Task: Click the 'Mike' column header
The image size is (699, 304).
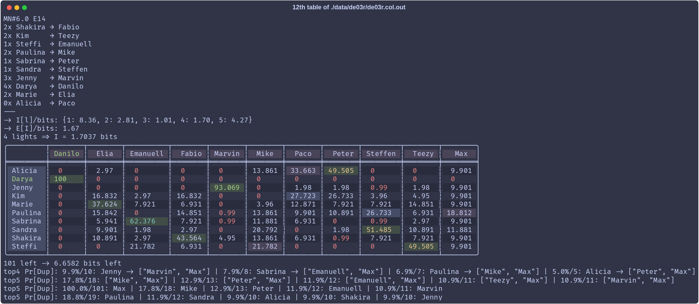Action: pos(265,154)
